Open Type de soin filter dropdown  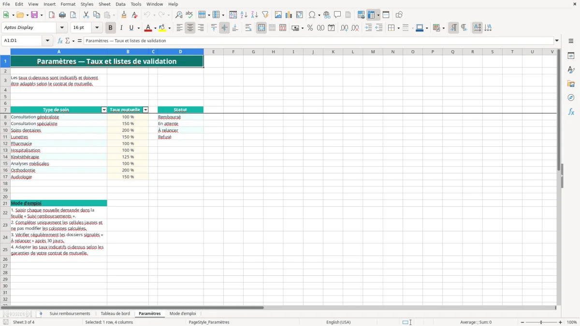click(x=104, y=110)
